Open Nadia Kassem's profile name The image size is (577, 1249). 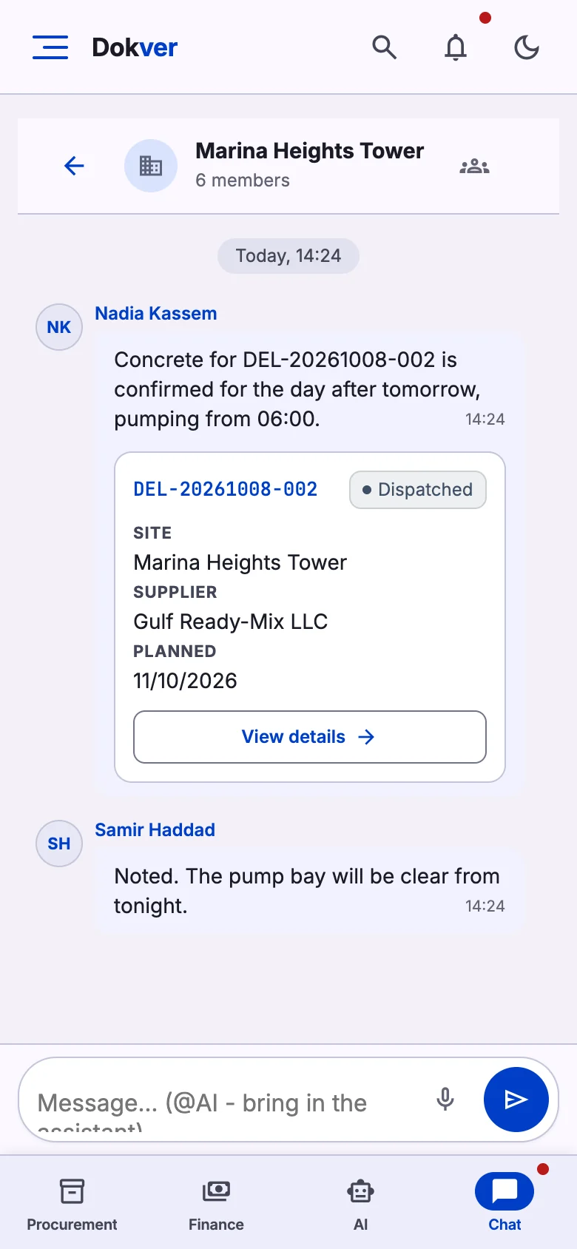156,314
